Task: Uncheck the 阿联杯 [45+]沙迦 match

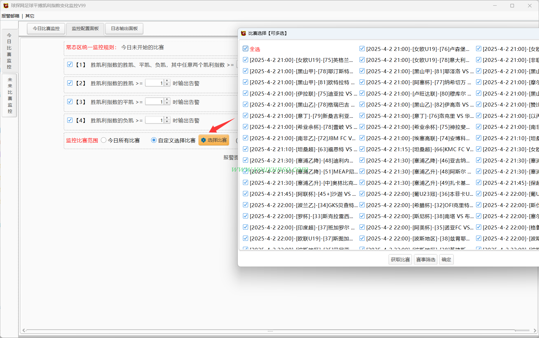Action: [246, 193]
